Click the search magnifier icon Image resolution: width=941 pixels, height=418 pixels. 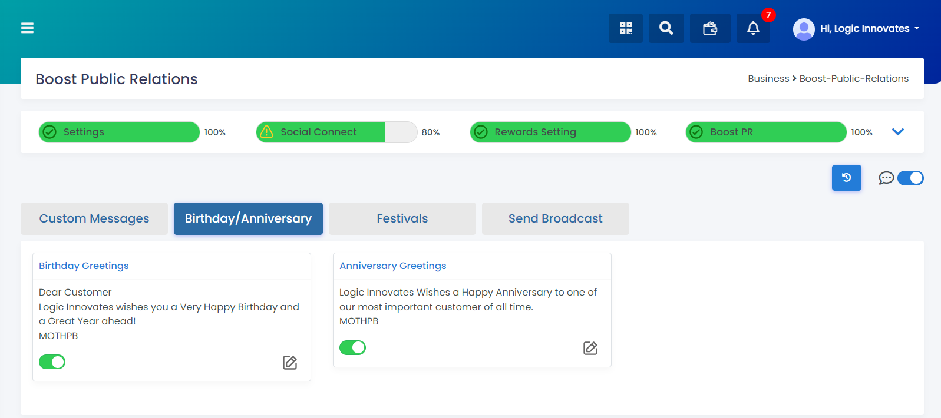point(666,28)
